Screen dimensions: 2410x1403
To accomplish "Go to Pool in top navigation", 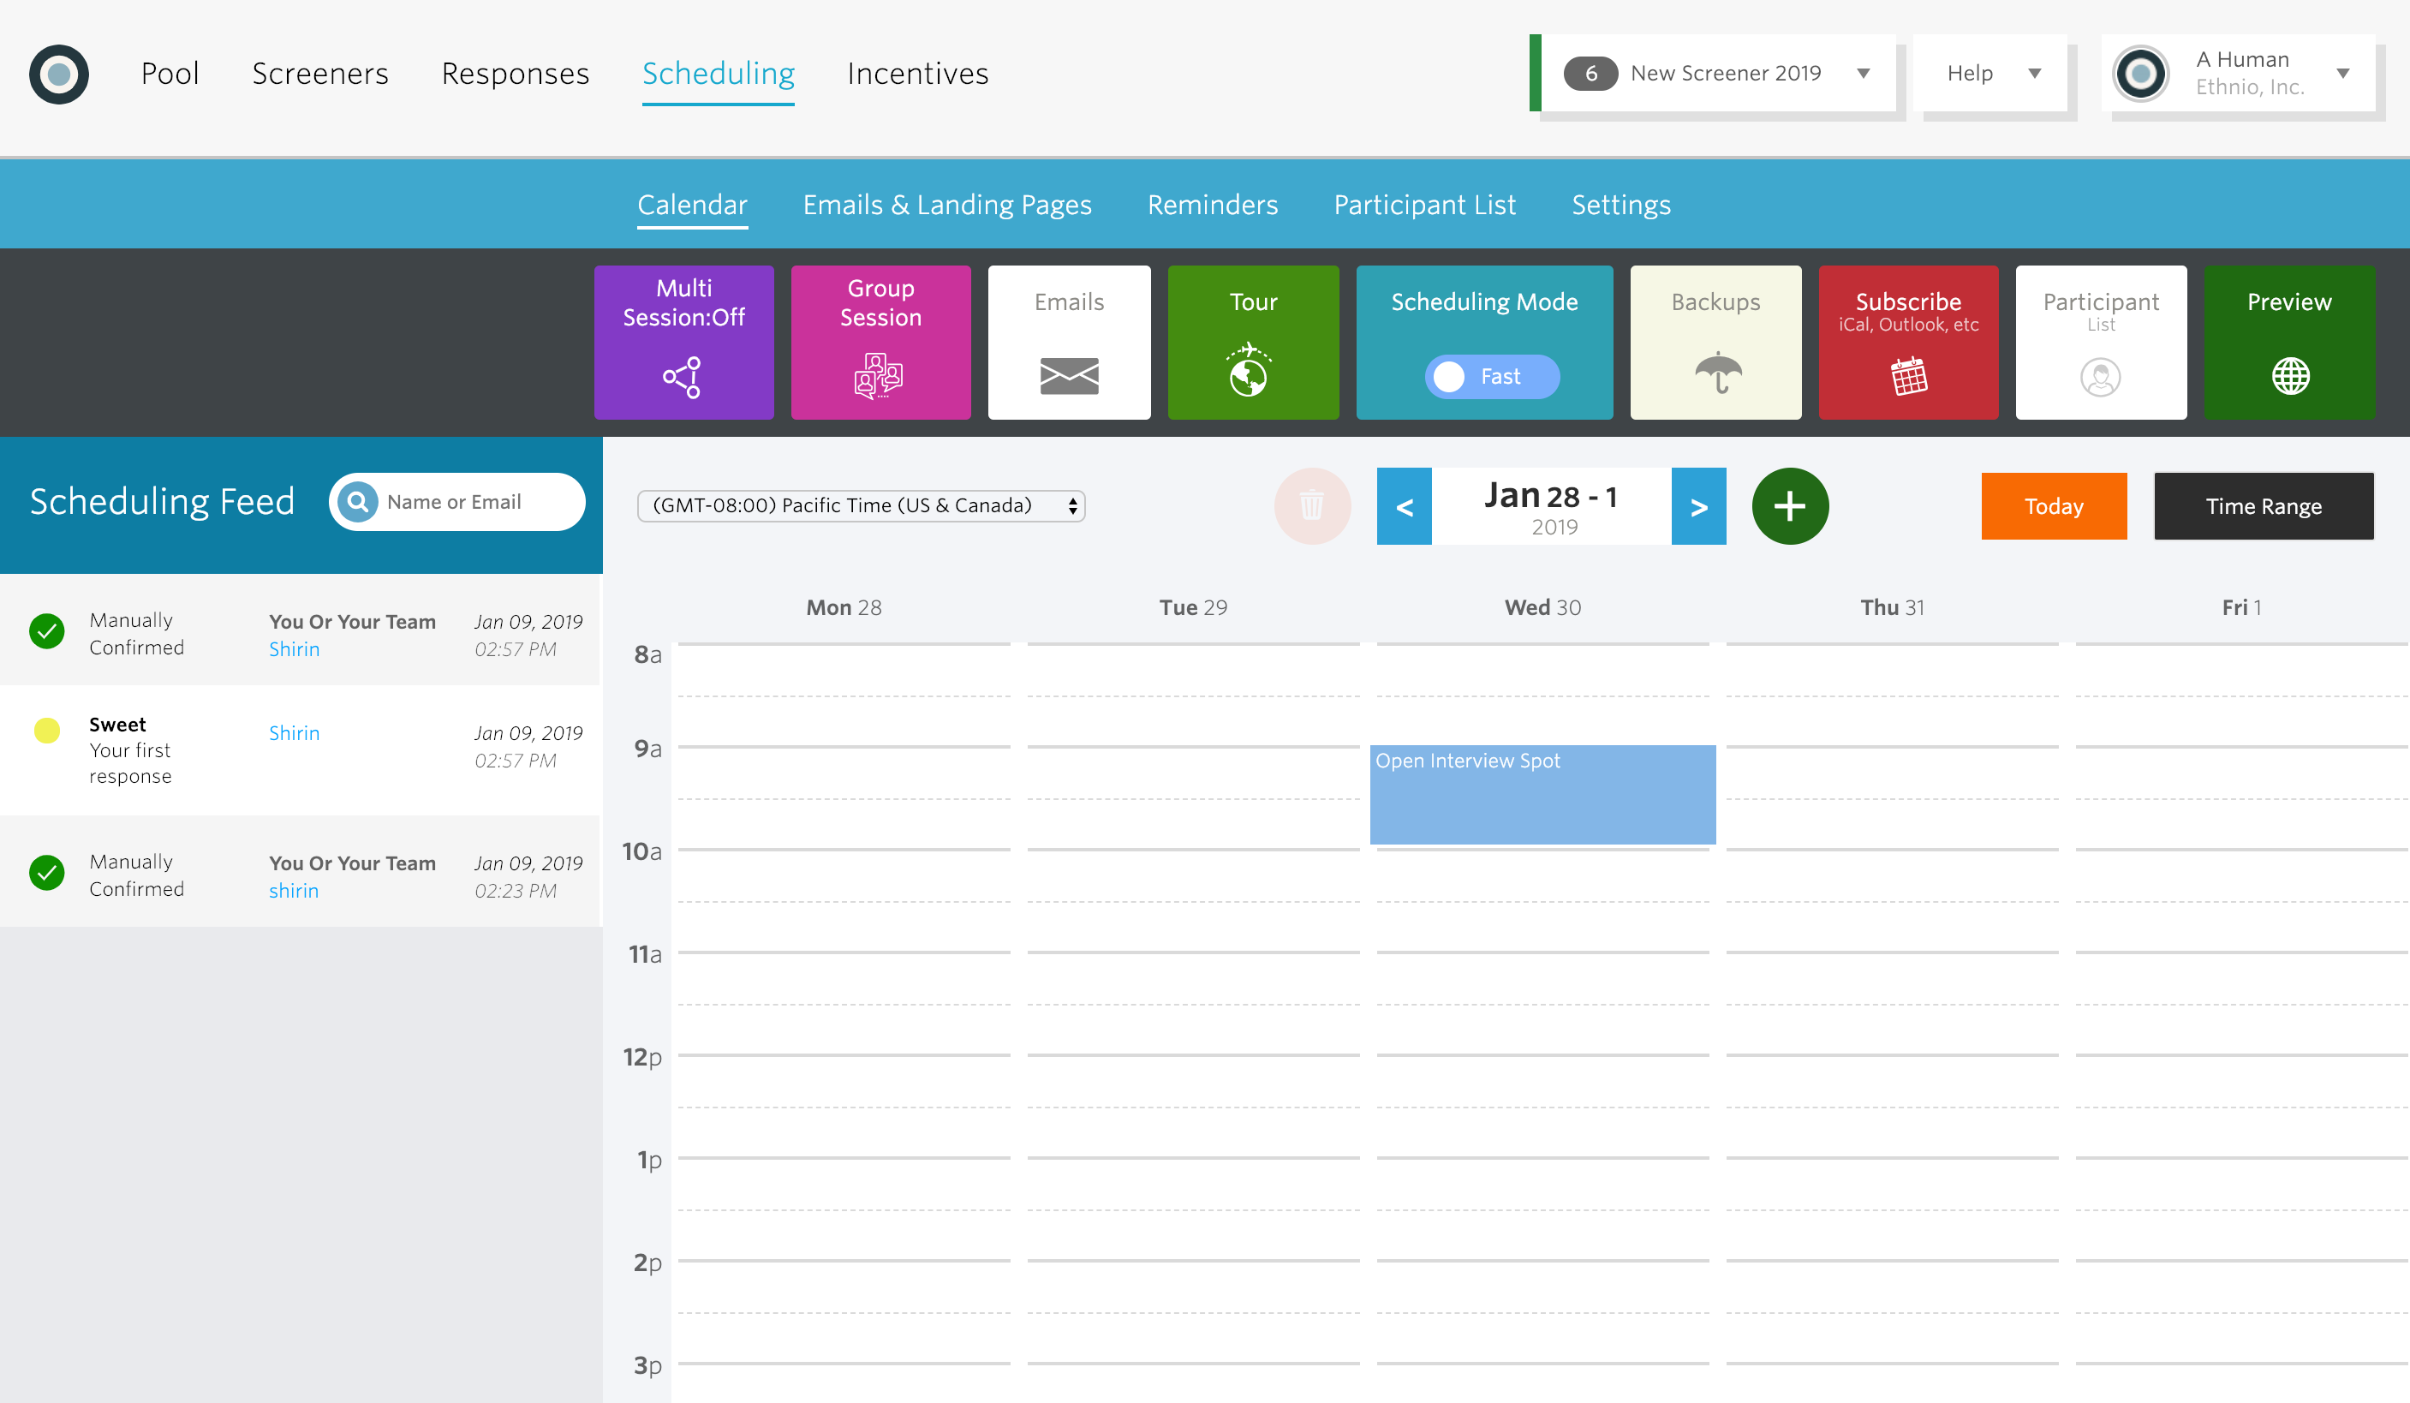I will coord(170,74).
